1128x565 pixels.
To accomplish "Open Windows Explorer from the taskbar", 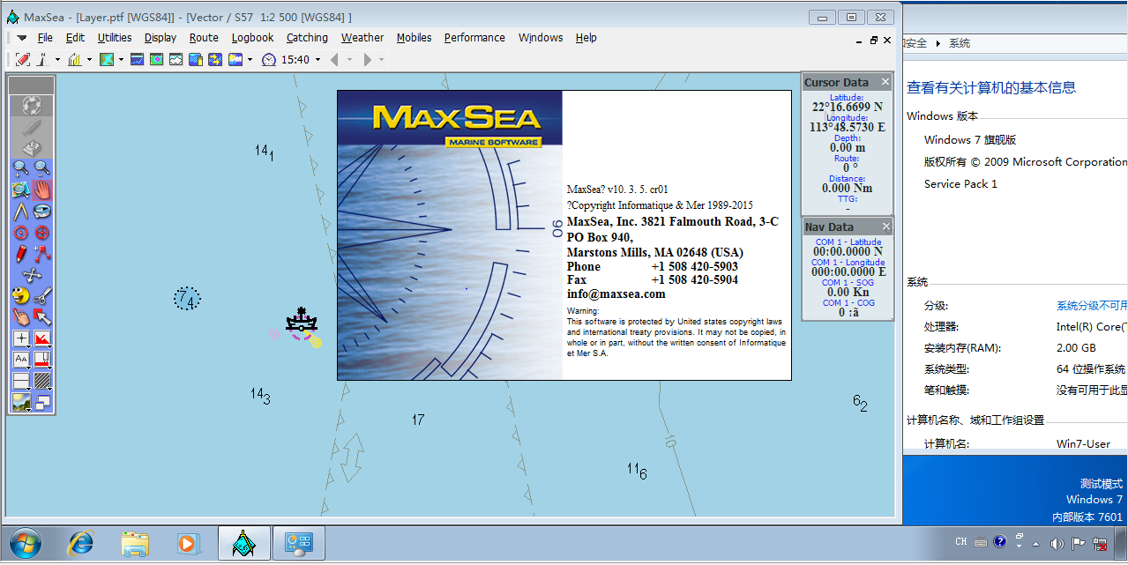I will tap(135, 543).
